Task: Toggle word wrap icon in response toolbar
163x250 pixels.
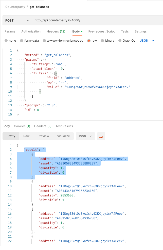Action: 101,136
